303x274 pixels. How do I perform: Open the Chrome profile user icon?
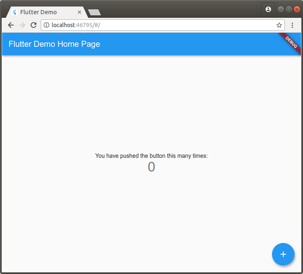(268, 9)
